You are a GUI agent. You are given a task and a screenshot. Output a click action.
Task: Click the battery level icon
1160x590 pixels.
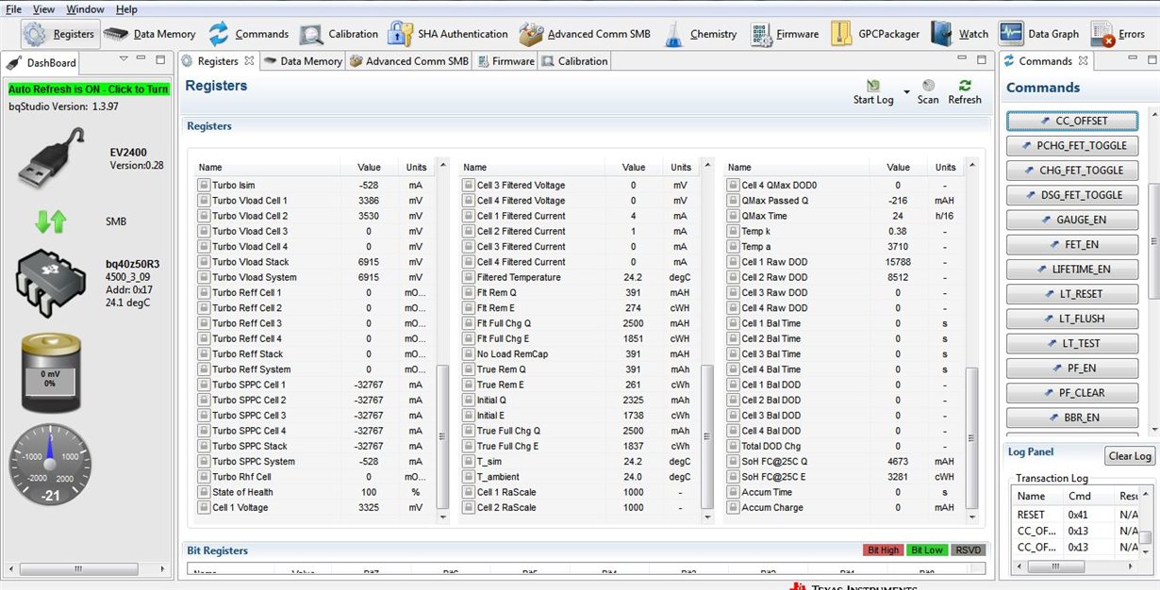point(51,373)
